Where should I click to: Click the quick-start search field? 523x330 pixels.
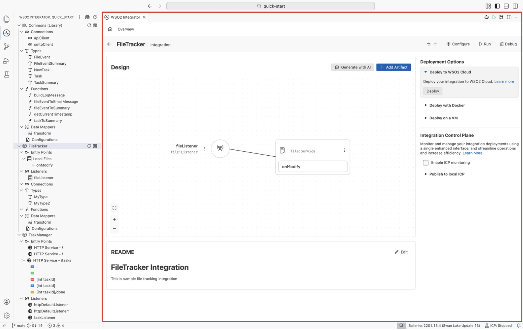(270, 6)
